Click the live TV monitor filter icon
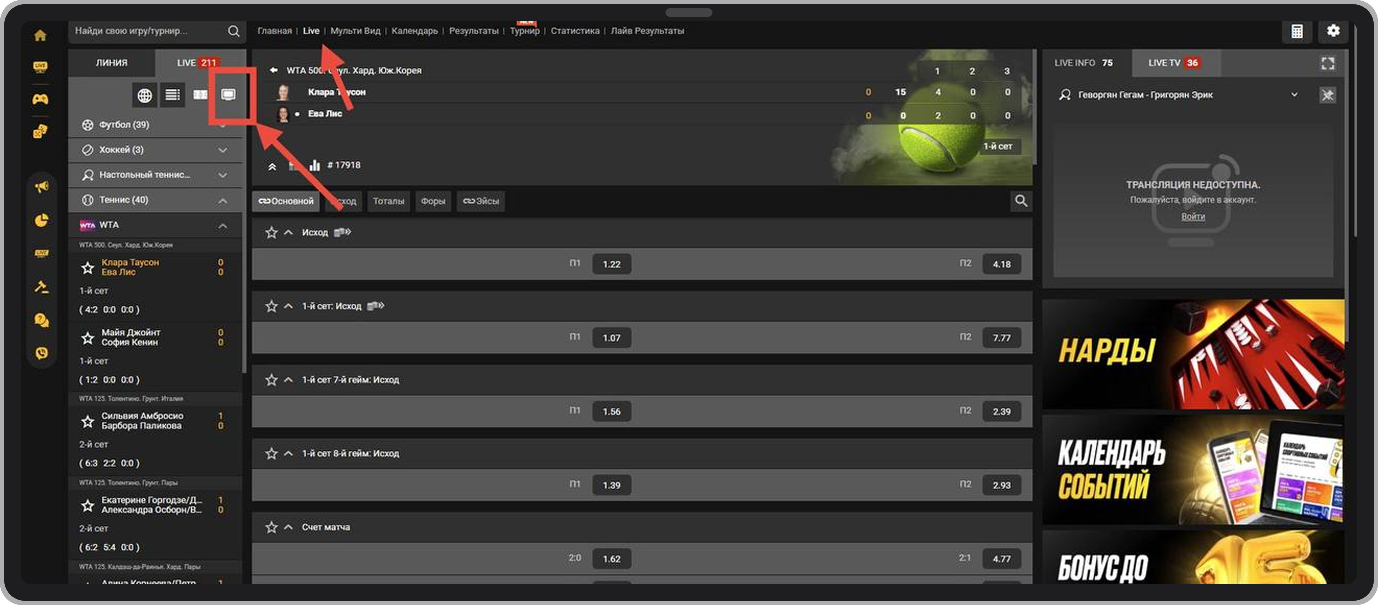This screenshot has width=1378, height=605. point(228,95)
